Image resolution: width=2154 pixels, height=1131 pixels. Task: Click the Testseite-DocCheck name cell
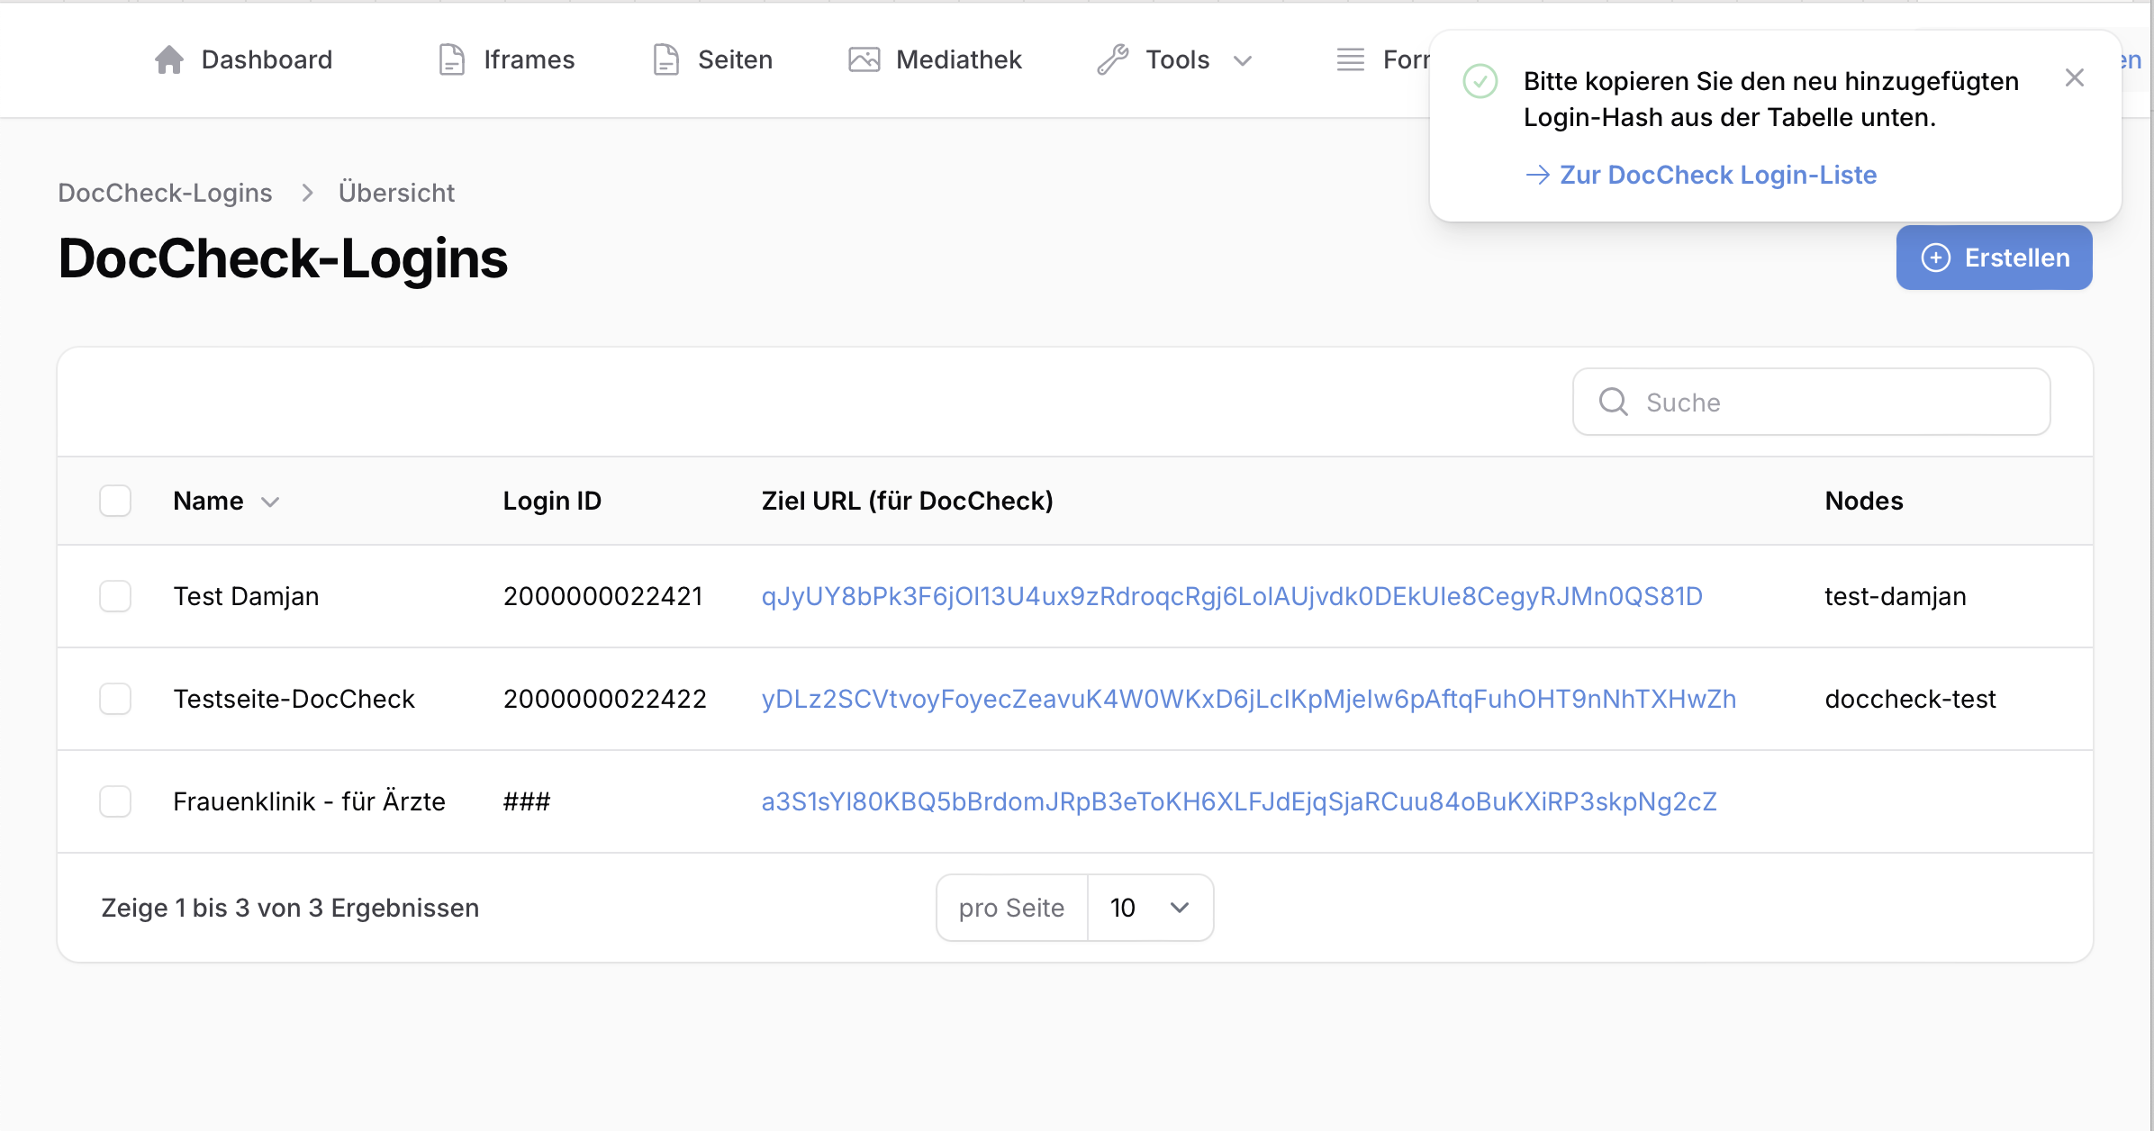(x=294, y=699)
